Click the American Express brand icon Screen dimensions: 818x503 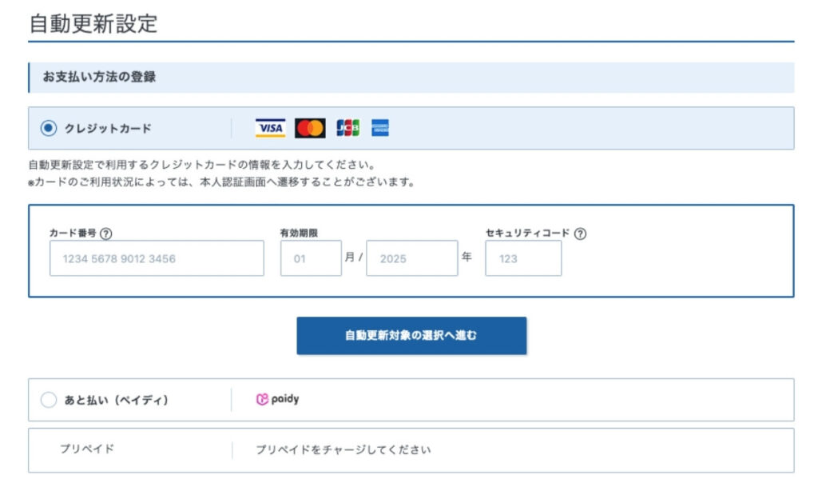click(379, 127)
